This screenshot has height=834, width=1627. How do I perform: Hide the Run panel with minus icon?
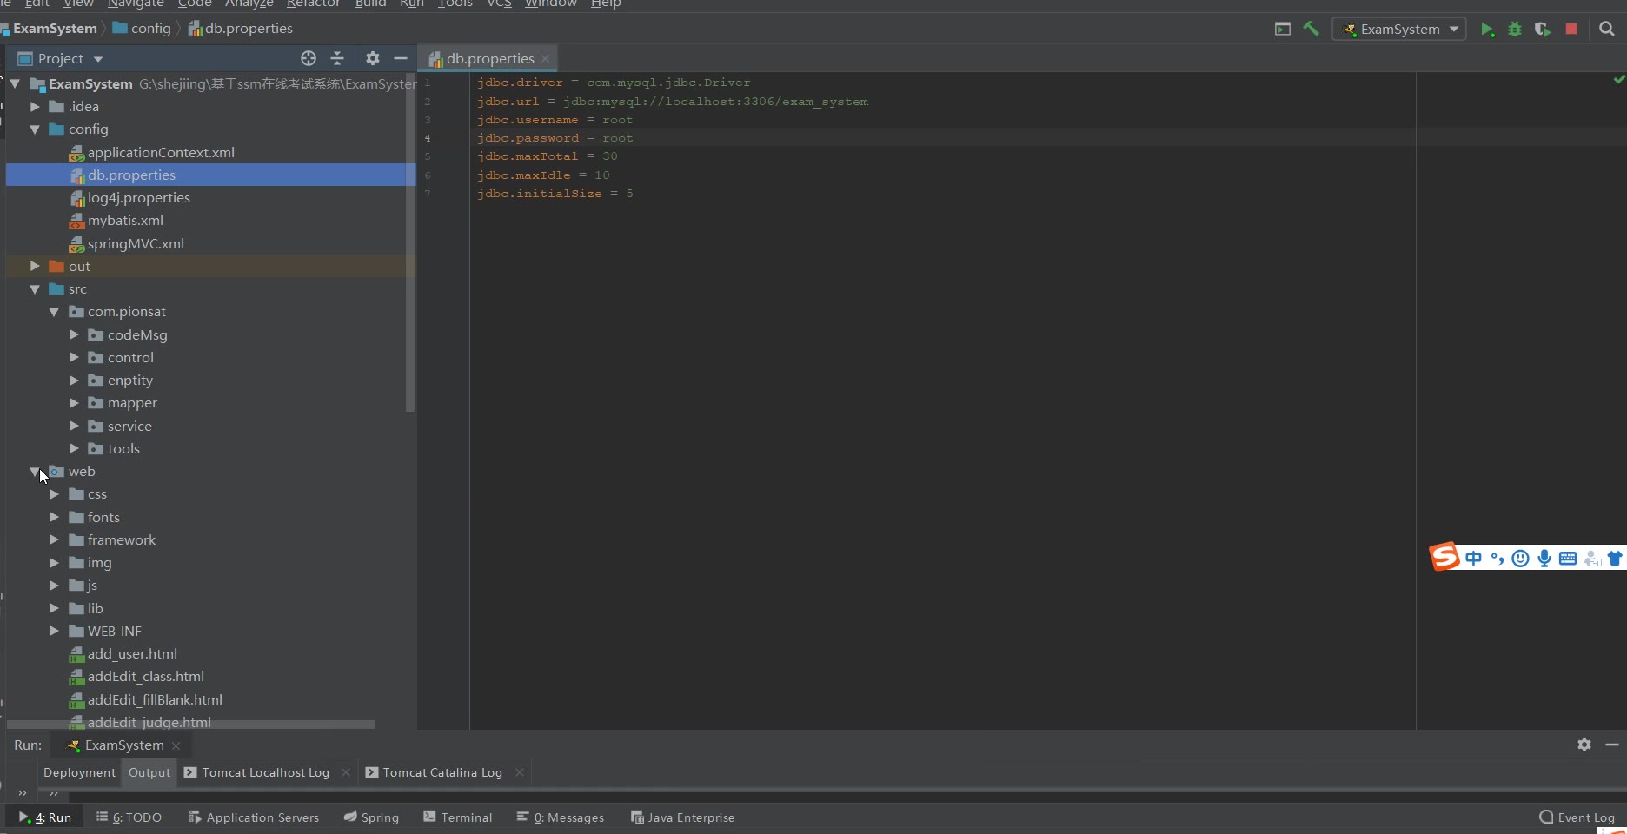tap(1612, 745)
